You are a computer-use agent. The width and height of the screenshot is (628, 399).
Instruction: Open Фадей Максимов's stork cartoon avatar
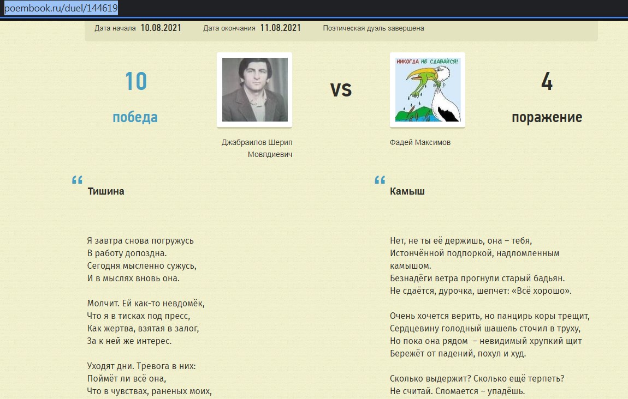tap(428, 90)
